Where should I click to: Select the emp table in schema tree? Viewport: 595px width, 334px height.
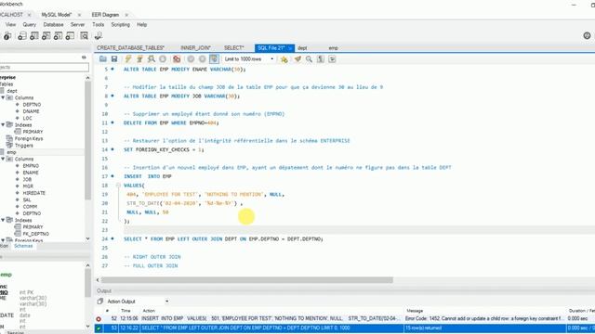(11, 152)
